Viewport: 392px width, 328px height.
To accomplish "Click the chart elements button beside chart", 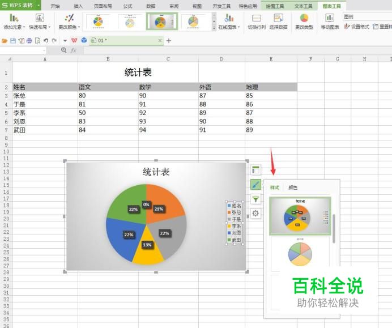I will click(x=255, y=170).
